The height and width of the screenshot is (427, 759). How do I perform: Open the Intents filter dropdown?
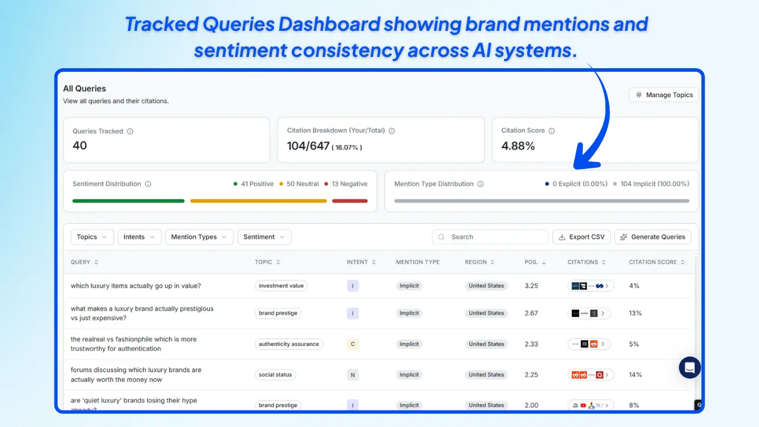point(139,237)
